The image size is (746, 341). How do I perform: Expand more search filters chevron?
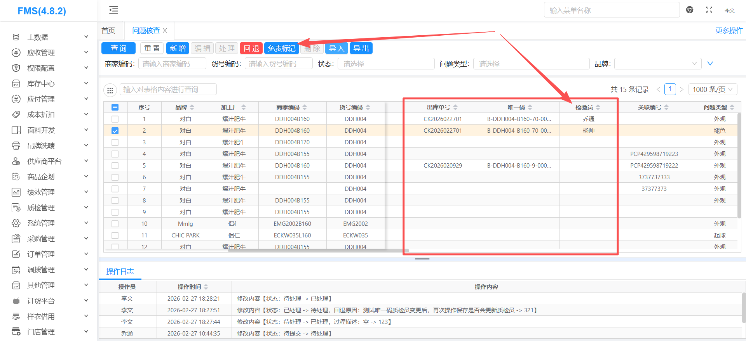(x=710, y=64)
